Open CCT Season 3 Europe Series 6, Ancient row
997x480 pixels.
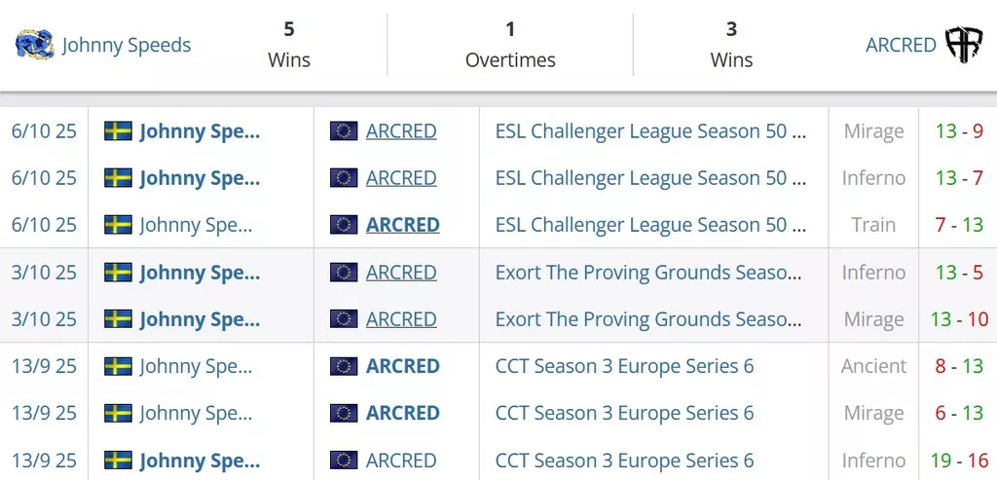(x=624, y=366)
